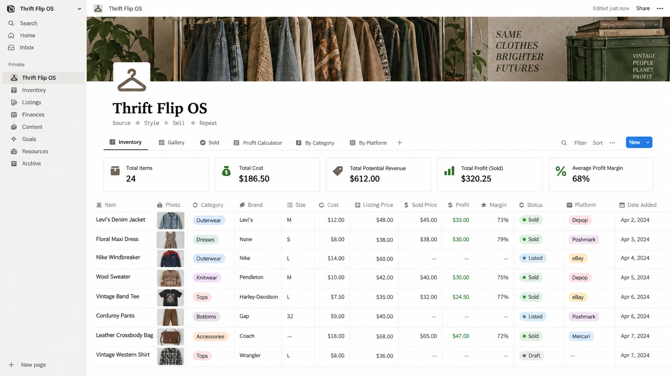Click the Filter button

(580, 143)
